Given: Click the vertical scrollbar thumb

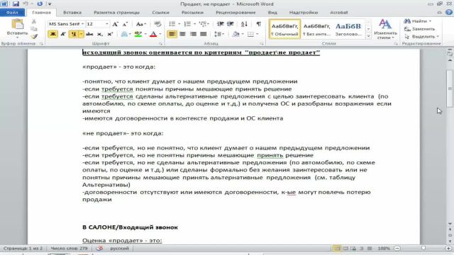Looking at the screenshot, I should (x=450, y=89).
